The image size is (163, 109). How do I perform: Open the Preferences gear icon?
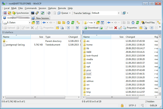49,13
